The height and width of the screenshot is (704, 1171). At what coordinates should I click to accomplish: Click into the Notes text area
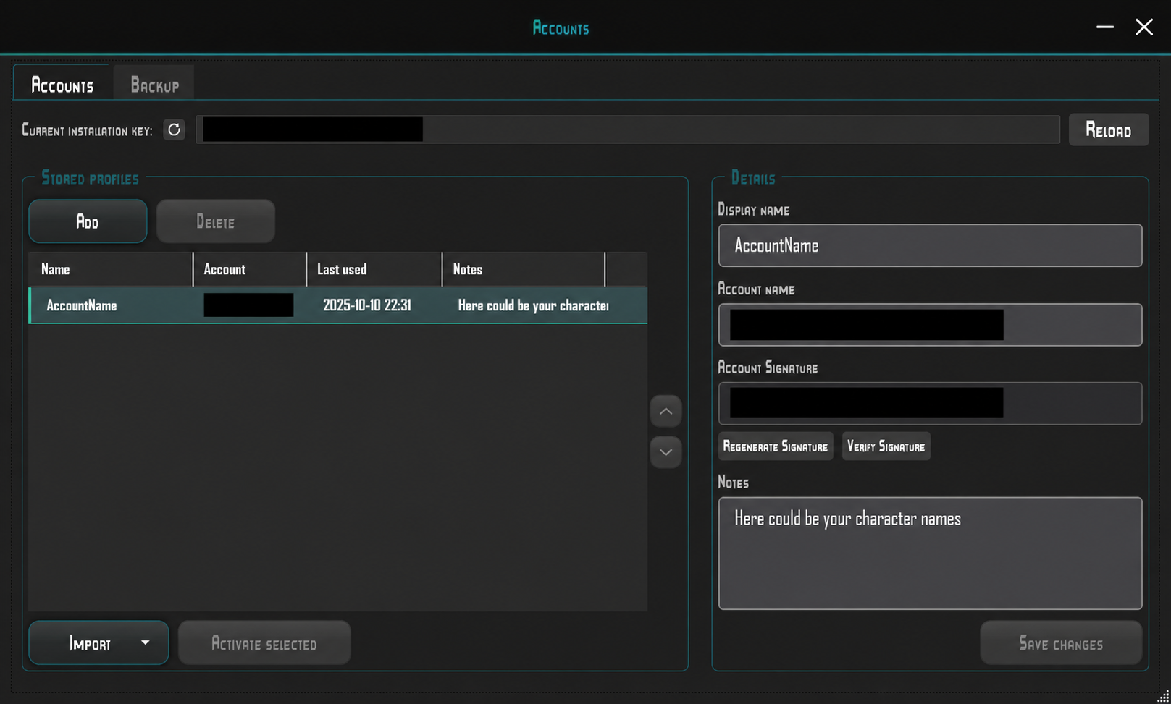point(930,553)
